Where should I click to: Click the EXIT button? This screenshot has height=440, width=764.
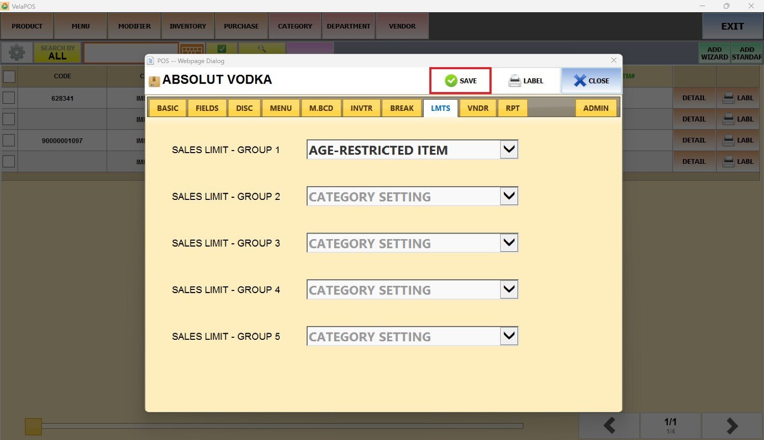(732, 26)
